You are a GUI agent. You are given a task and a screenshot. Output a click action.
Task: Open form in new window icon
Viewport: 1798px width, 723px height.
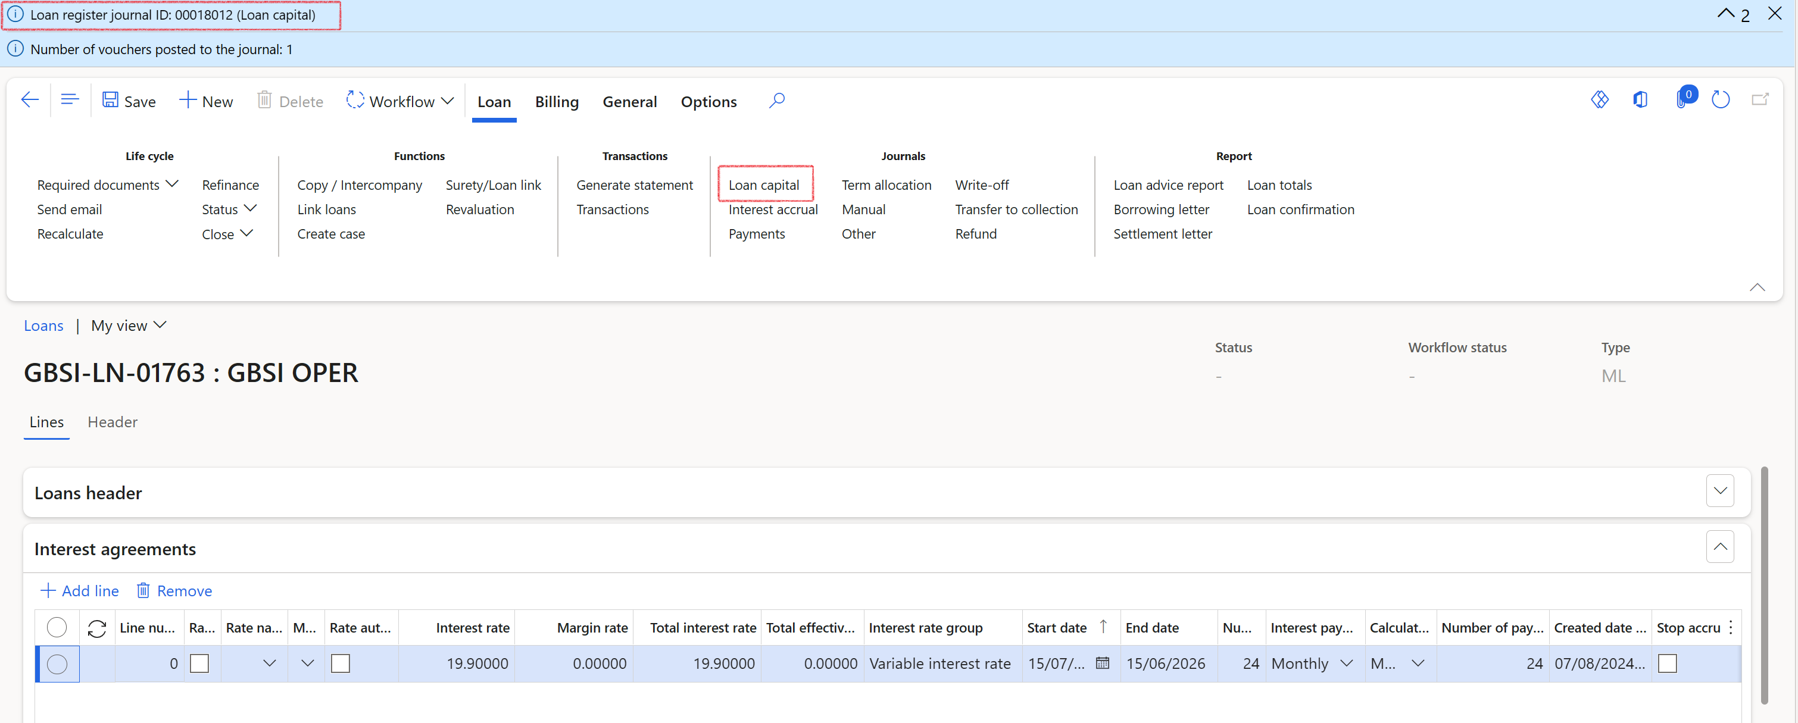point(1760,100)
